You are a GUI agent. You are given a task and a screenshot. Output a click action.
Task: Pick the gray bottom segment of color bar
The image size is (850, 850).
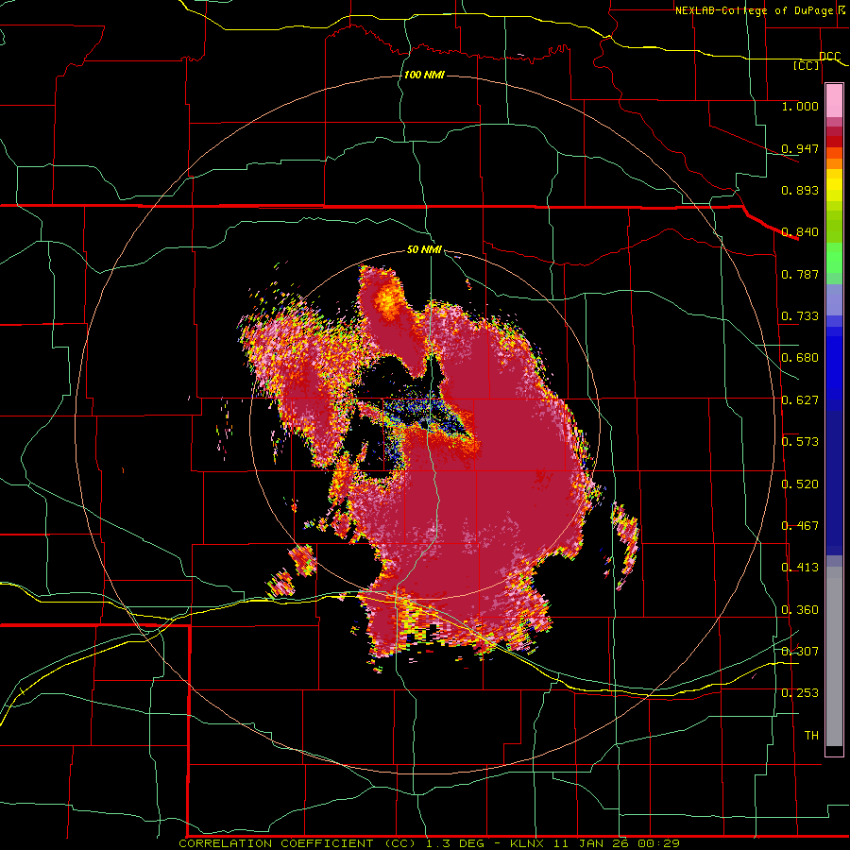click(834, 656)
